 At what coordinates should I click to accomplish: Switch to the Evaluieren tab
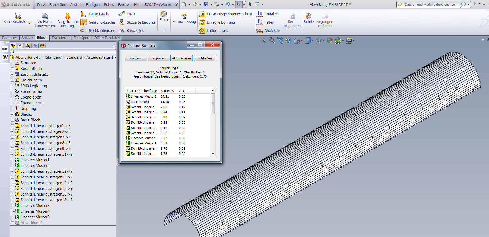click(60, 38)
